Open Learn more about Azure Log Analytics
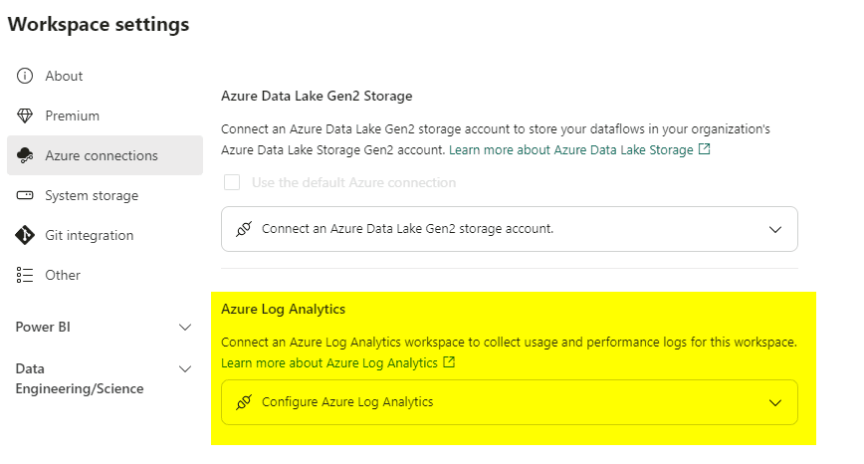This screenshot has height=464, width=864. point(328,363)
